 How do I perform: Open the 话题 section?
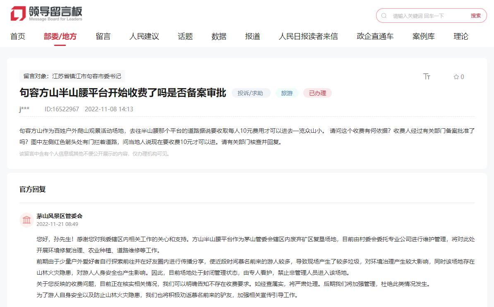(x=185, y=36)
